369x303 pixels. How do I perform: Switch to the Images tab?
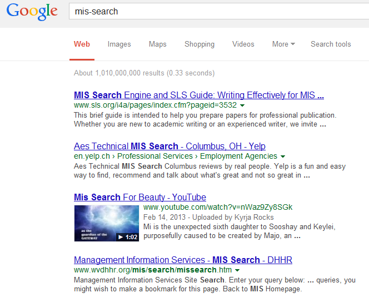119,44
